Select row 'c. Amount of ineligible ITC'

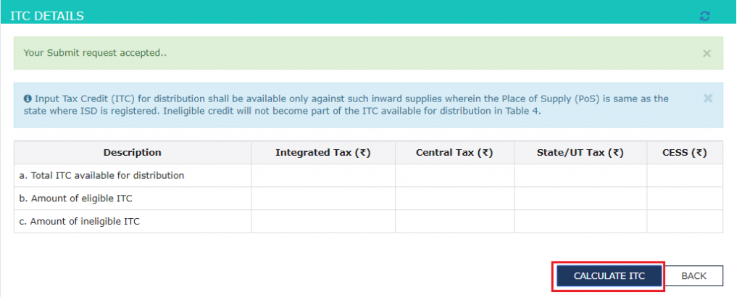[368, 222]
